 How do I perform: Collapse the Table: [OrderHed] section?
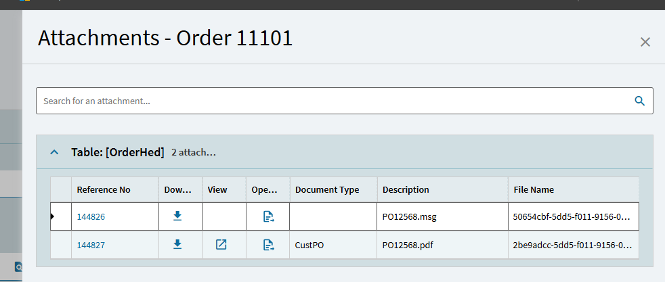tap(54, 152)
